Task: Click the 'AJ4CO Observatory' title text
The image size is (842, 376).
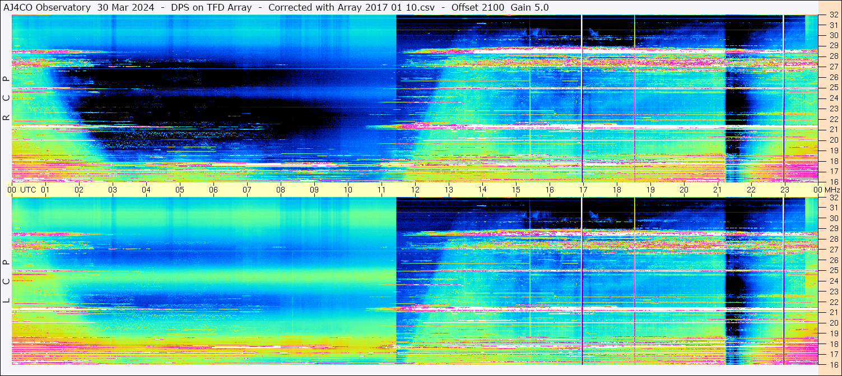Action: 47,8
